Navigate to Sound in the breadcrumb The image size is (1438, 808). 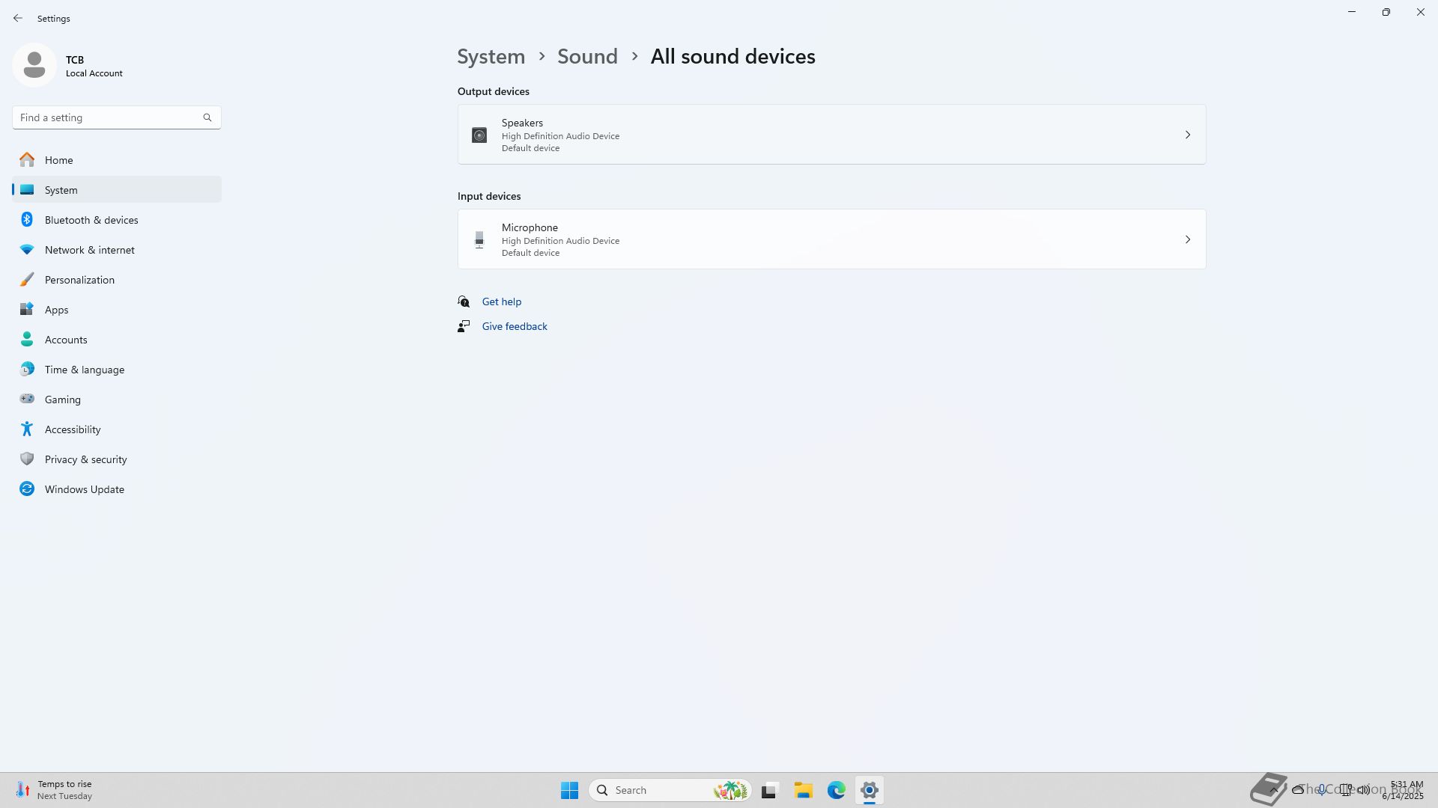click(587, 57)
